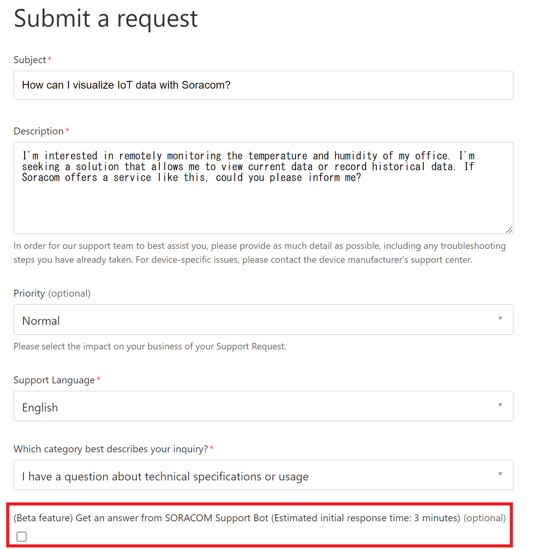Image resolution: width=536 pixels, height=549 pixels.
Task: Click the Subject input field
Action: (263, 85)
